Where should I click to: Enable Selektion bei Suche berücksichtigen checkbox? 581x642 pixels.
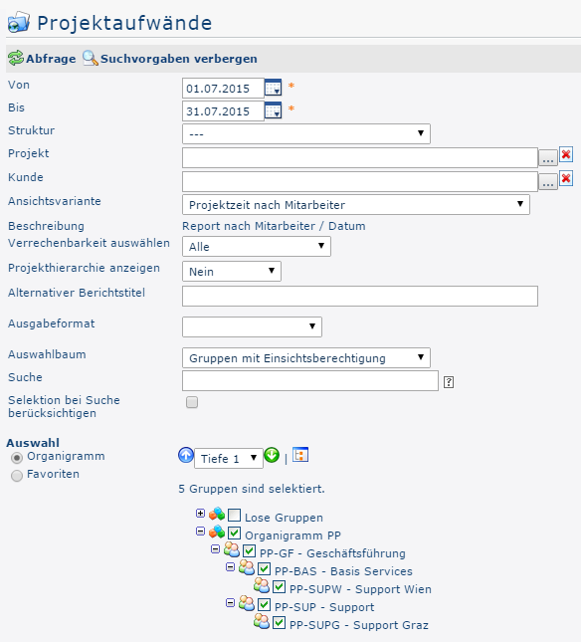192,402
